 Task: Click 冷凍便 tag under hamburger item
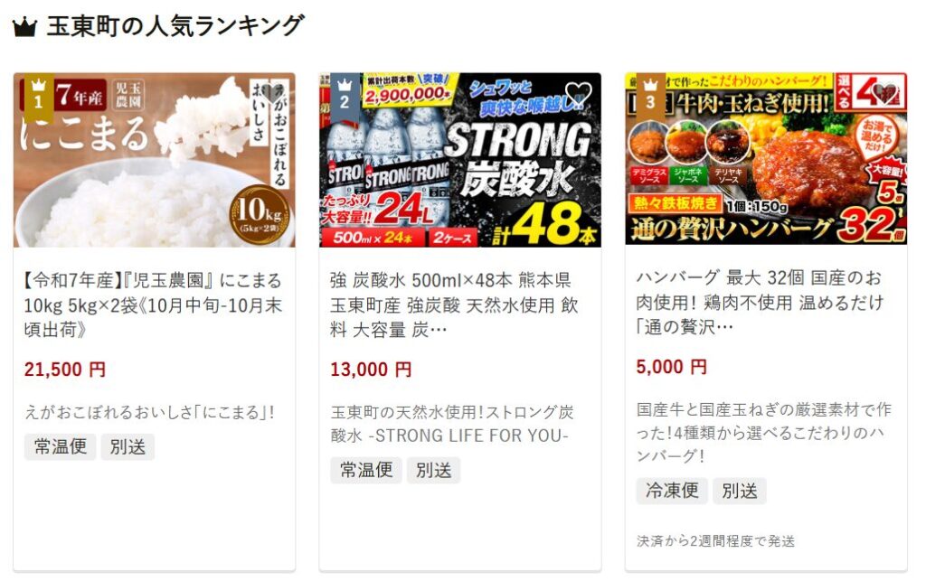coord(672,491)
